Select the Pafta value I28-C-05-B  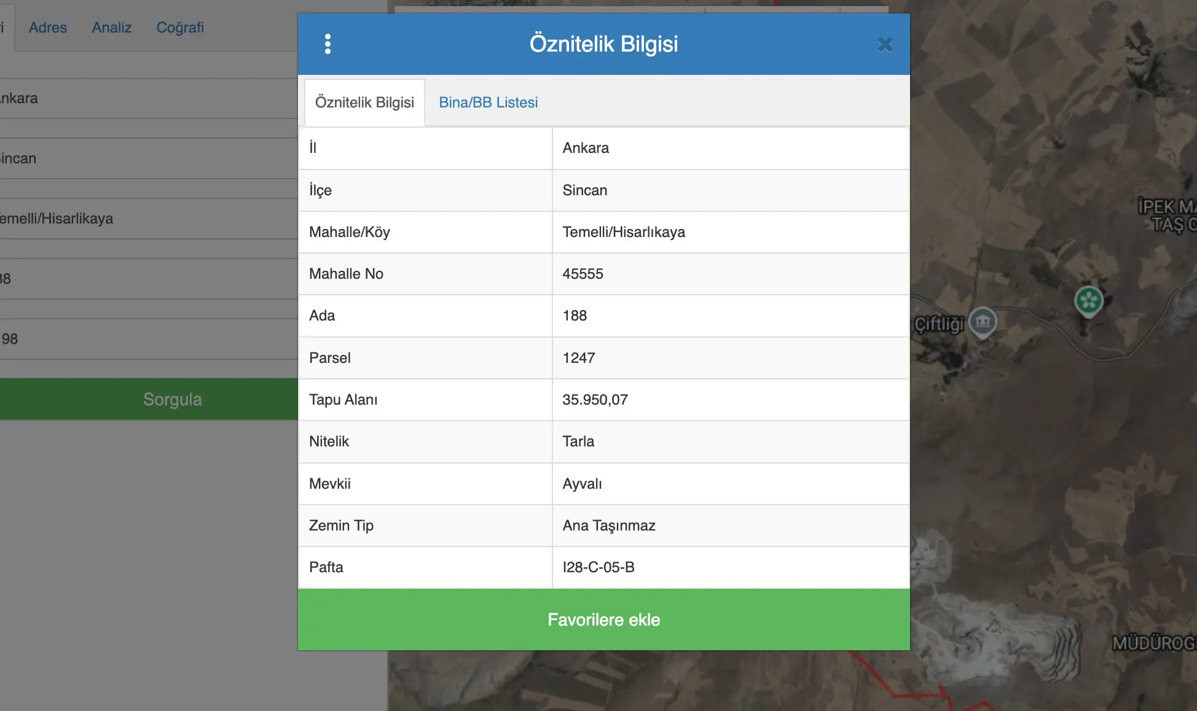(x=598, y=567)
